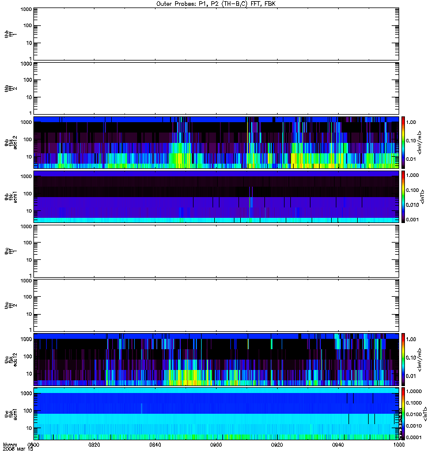Select the thc fbk edc12 color bar

403,359
